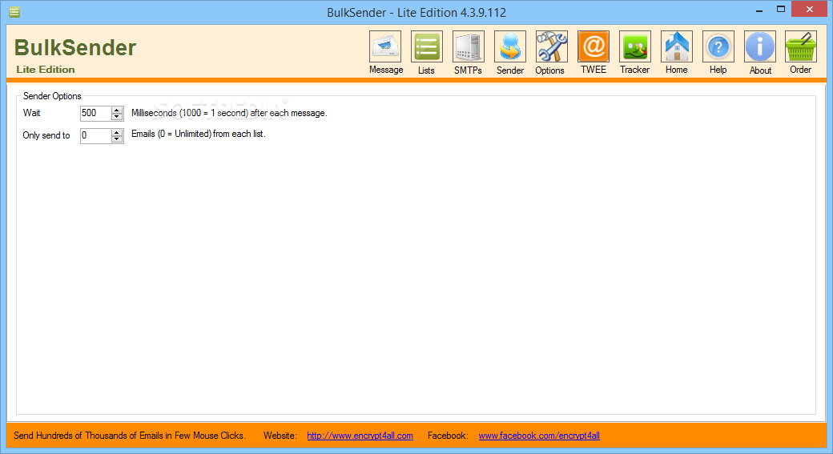The height and width of the screenshot is (454, 833).
Task: Decrease the Wait milliseconds value
Action: pyautogui.click(x=117, y=116)
